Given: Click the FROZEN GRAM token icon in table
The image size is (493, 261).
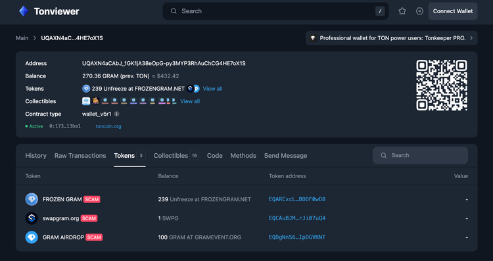Looking at the screenshot, I should [x=32, y=199].
